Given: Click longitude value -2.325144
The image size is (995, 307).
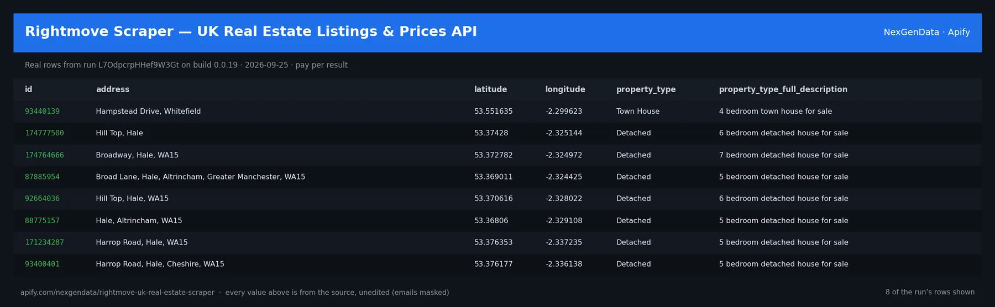Looking at the screenshot, I should (x=564, y=133).
